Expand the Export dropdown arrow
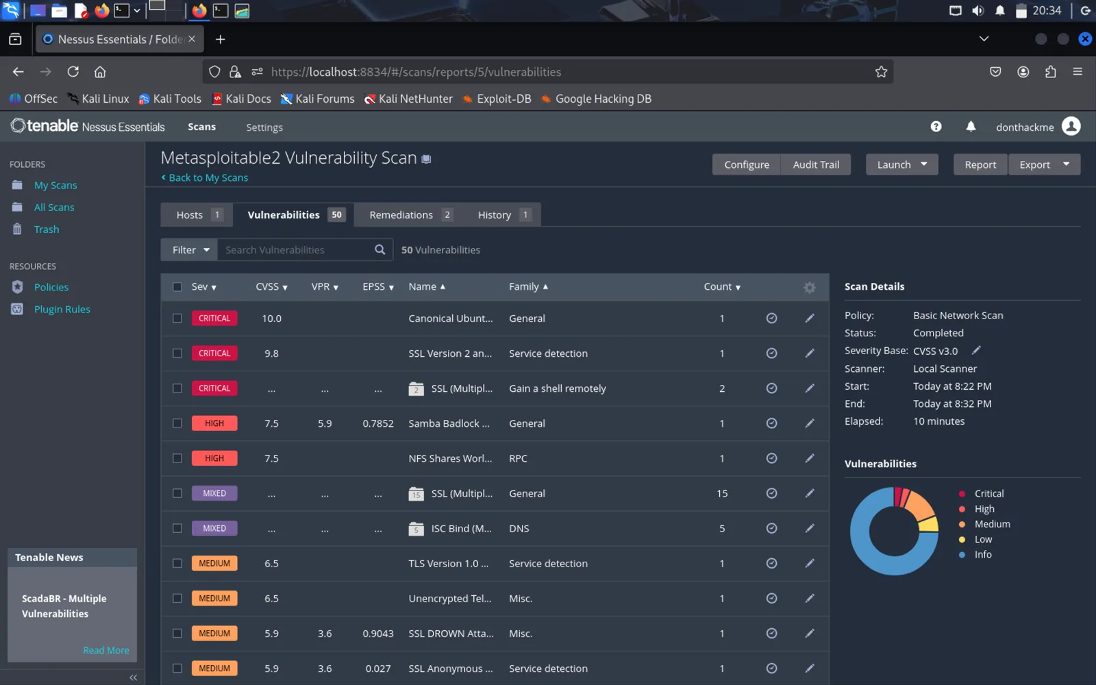This screenshot has width=1096, height=685. (x=1066, y=164)
